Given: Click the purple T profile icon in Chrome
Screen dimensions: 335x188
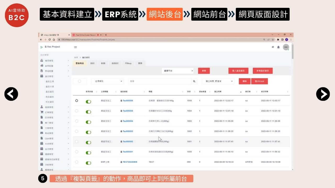Looking at the screenshot, I should click(x=287, y=39).
